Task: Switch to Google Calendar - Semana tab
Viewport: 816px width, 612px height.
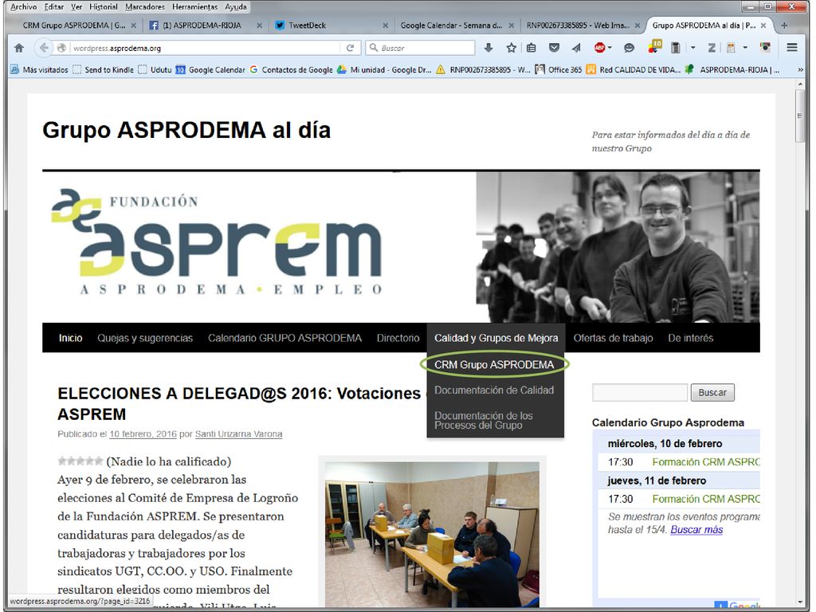Action: click(451, 25)
